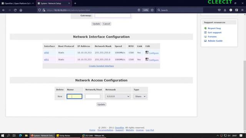This screenshot has width=246, height=138.
Task: Open Windows taskbar search
Action: click(8, 135)
